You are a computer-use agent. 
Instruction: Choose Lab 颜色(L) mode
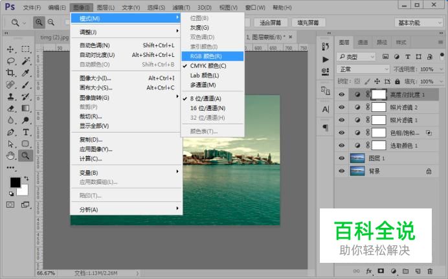[x=212, y=75]
